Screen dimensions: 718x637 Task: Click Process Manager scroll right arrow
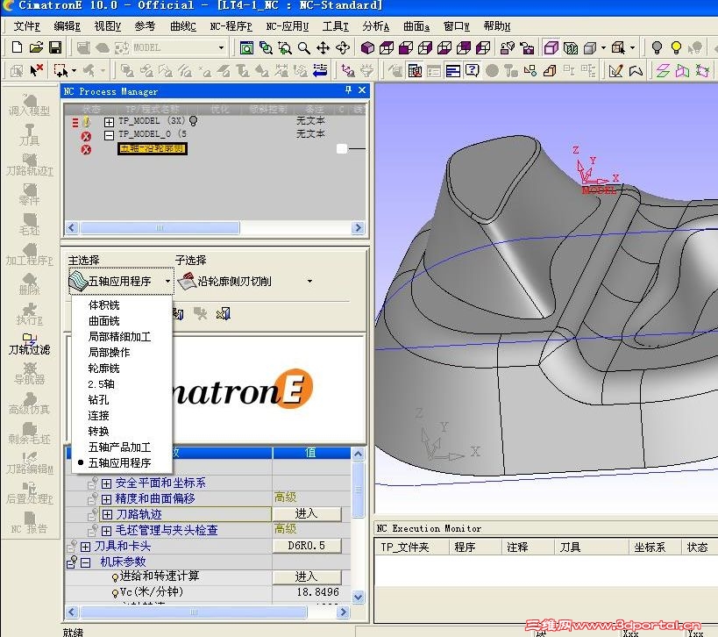(x=358, y=228)
